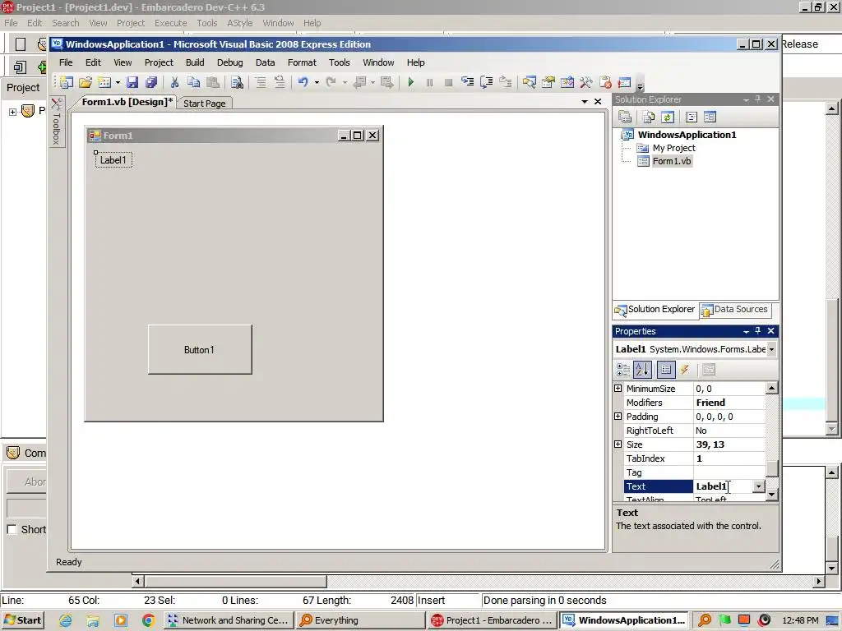This screenshot has width=842, height=631.
Task: Click the Step Into toolbar icon
Action: 468,82
